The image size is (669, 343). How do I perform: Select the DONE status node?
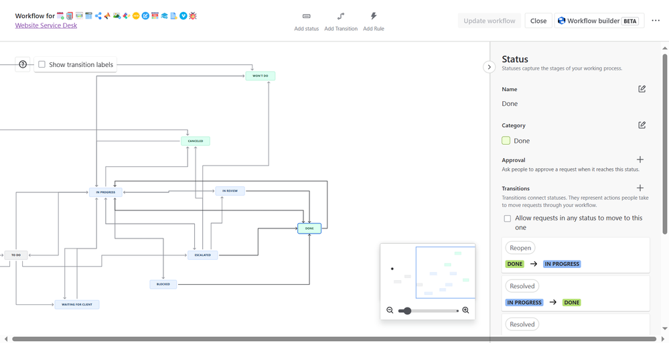point(309,228)
